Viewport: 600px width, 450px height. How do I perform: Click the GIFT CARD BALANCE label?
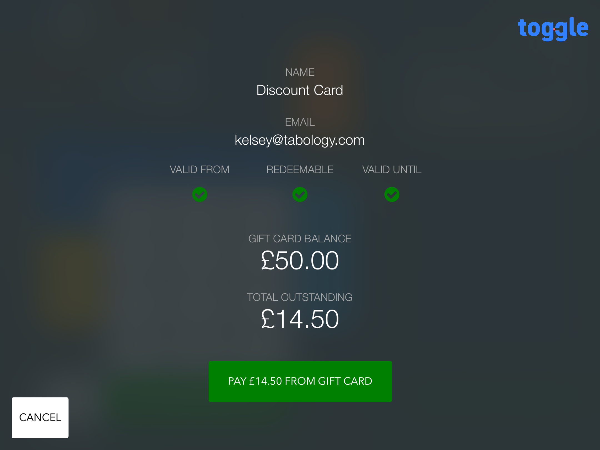tap(300, 239)
